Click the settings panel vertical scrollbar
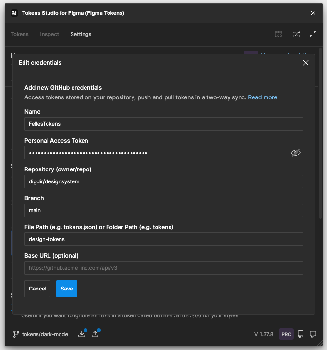327x350 pixels. click(x=321, y=133)
